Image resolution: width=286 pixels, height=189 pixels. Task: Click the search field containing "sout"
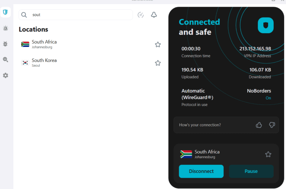tap(80, 15)
